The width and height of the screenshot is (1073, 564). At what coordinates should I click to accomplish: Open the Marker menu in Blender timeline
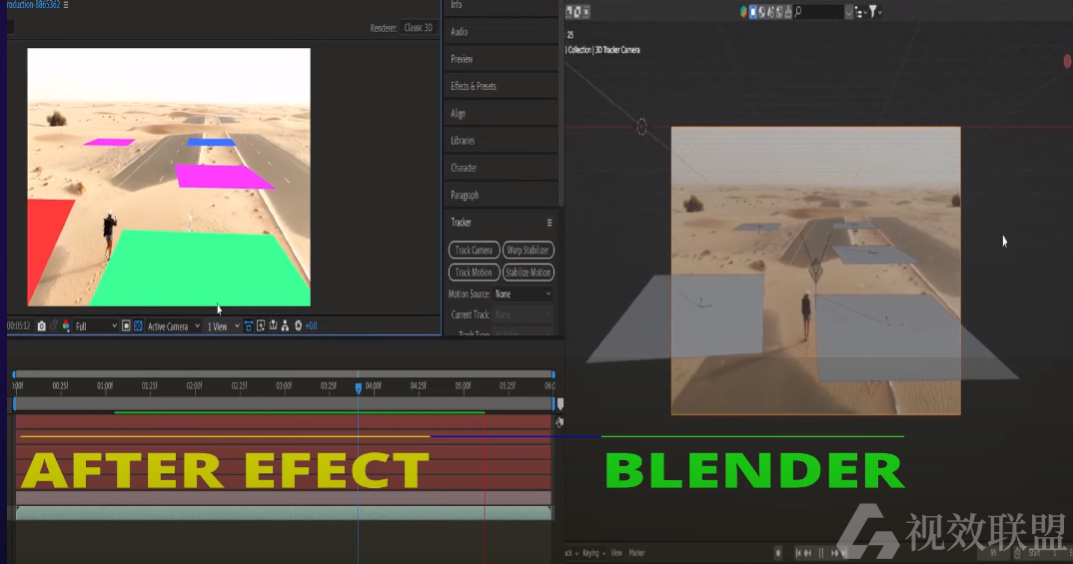[x=637, y=553]
